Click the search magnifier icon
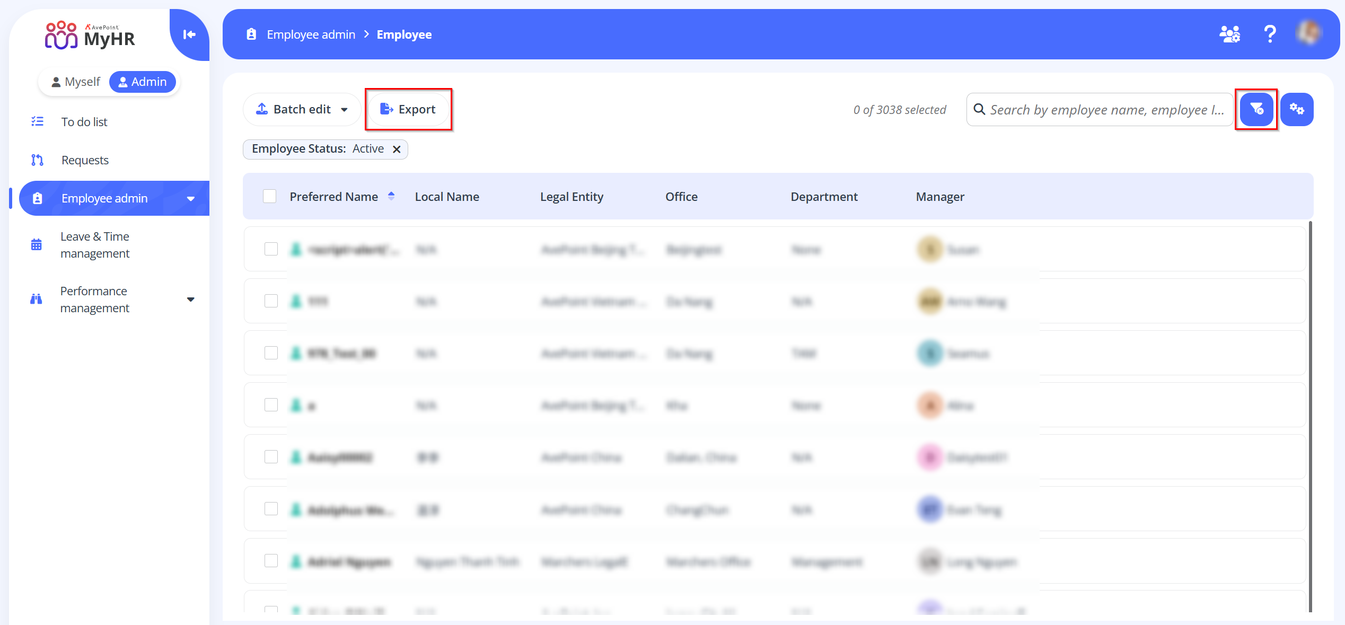 click(x=979, y=109)
